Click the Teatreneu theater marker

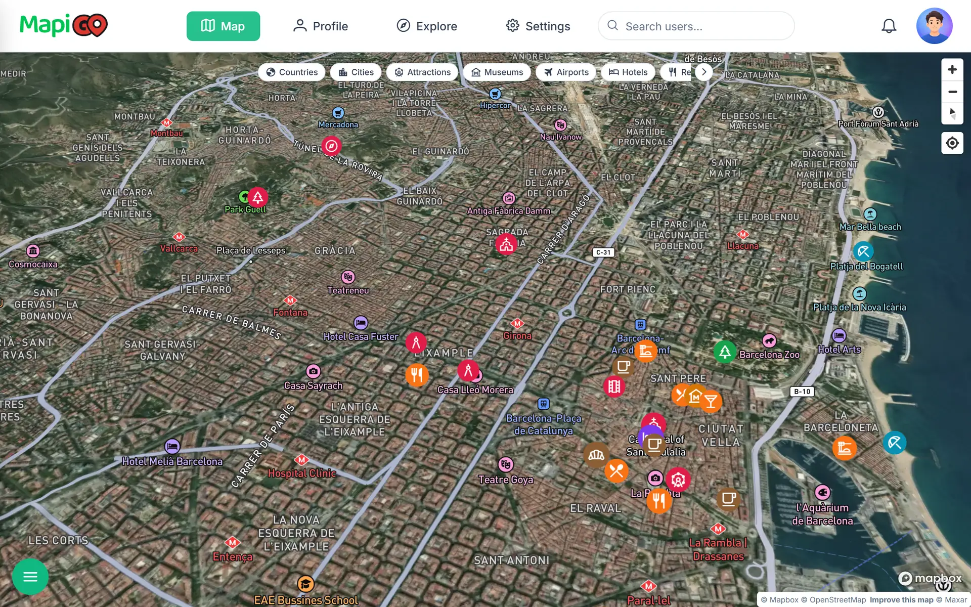tap(348, 277)
